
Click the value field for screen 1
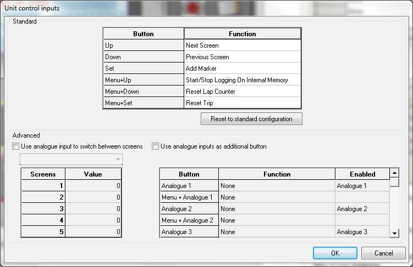[93, 186]
